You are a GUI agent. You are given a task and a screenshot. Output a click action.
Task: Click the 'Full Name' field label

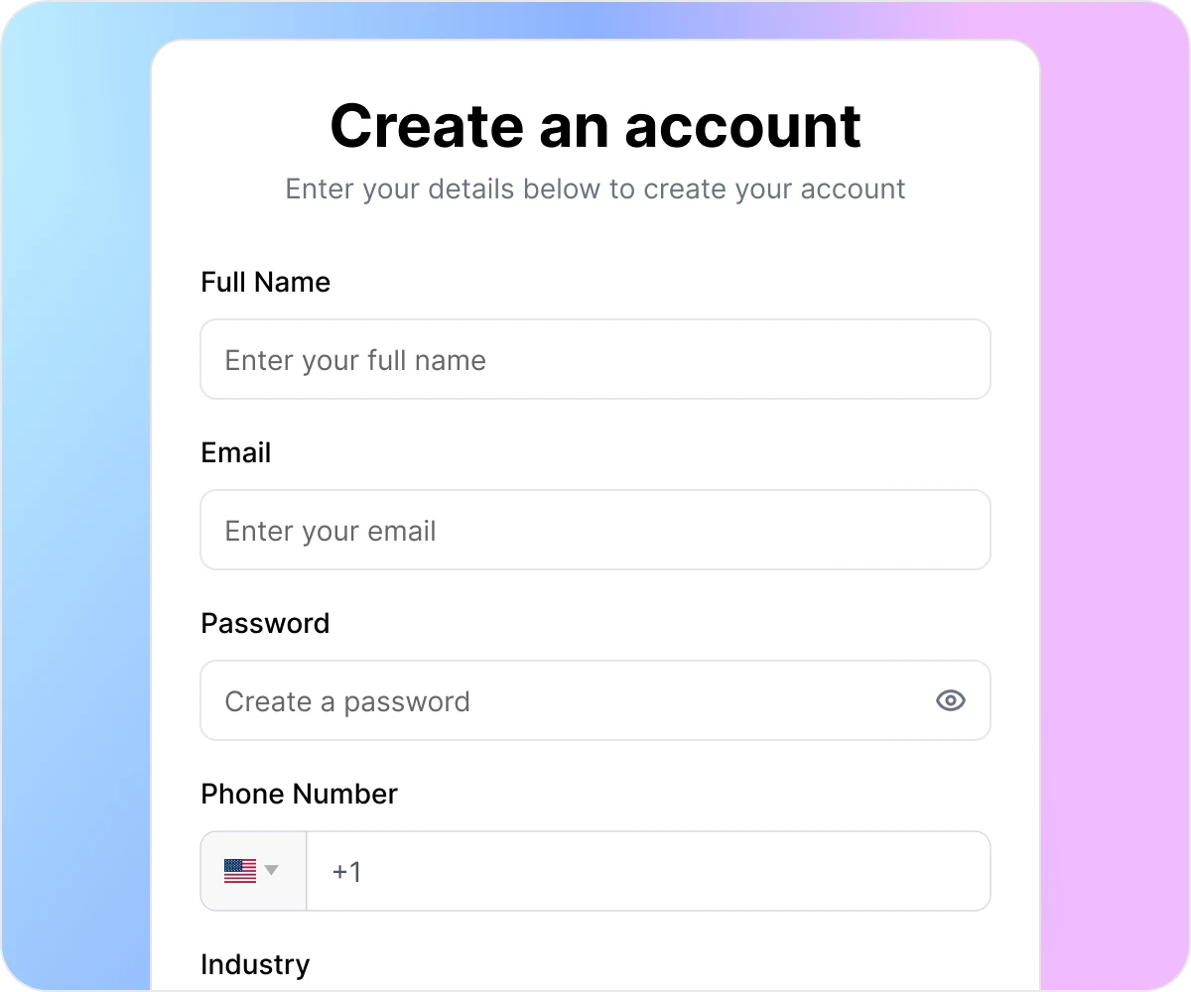point(265,282)
